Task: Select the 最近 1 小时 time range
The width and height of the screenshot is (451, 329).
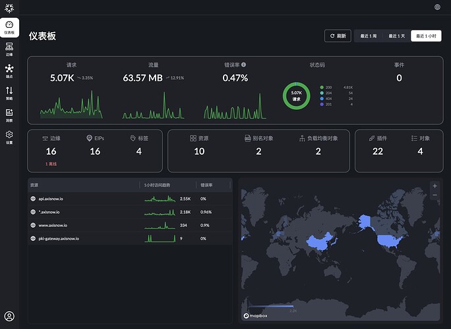Action: (x=426, y=36)
